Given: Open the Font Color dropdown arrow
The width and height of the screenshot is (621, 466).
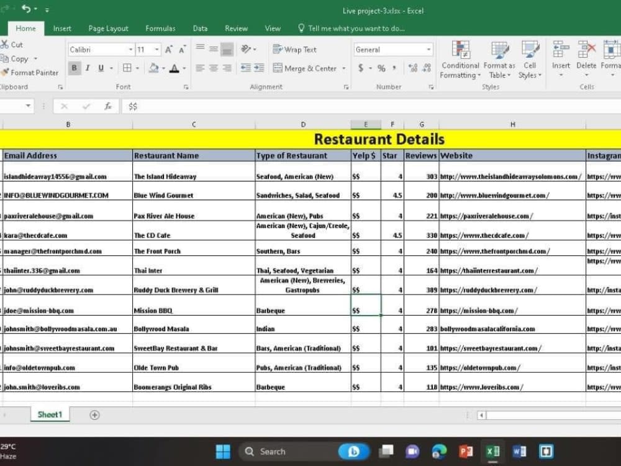Looking at the screenshot, I should (x=184, y=68).
